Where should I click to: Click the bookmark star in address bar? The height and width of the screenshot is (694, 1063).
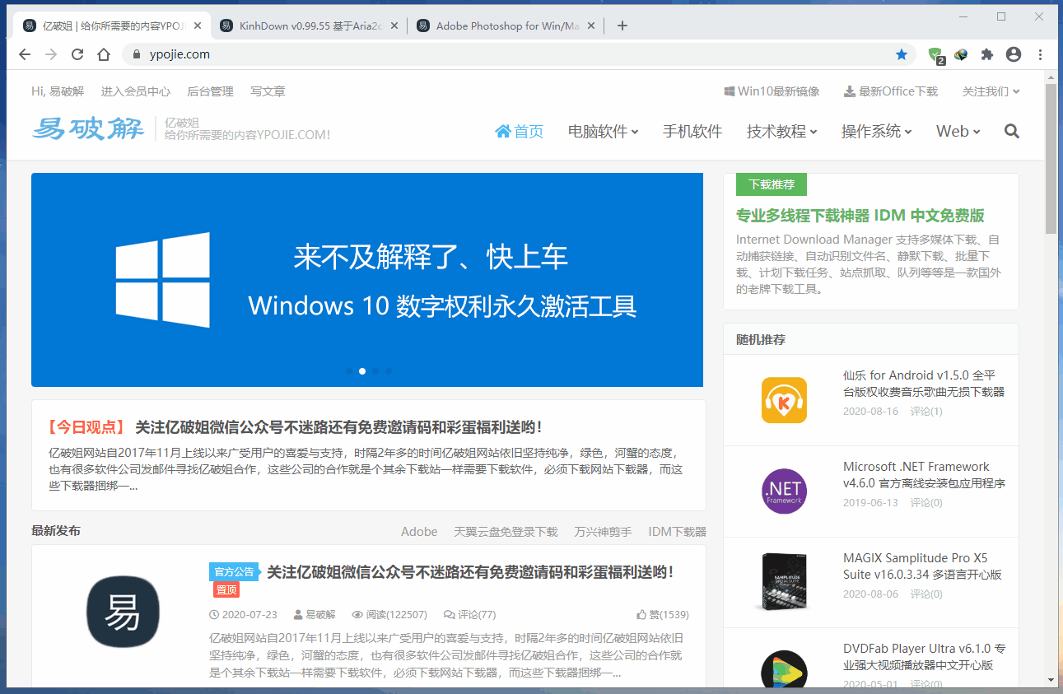[x=902, y=54]
